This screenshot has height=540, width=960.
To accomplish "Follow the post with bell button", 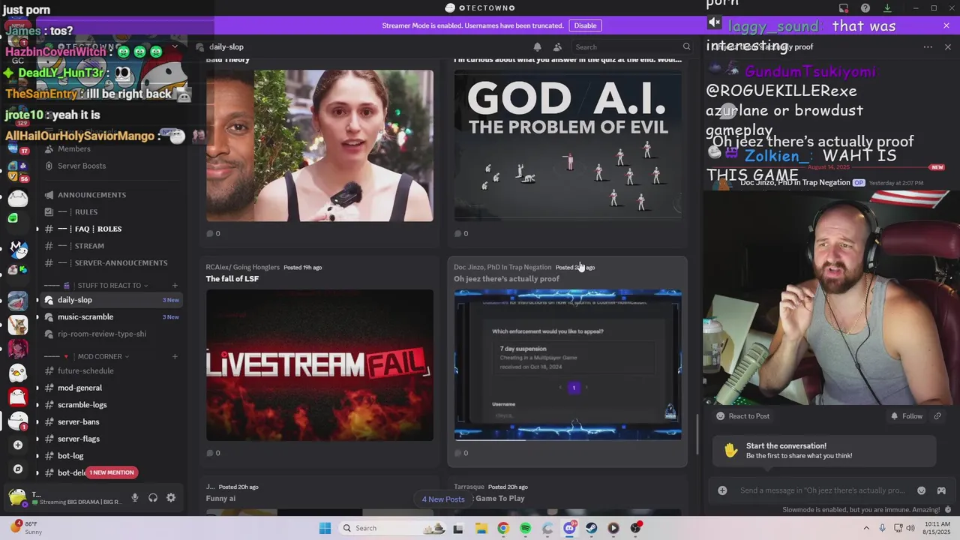I will pos(906,416).
